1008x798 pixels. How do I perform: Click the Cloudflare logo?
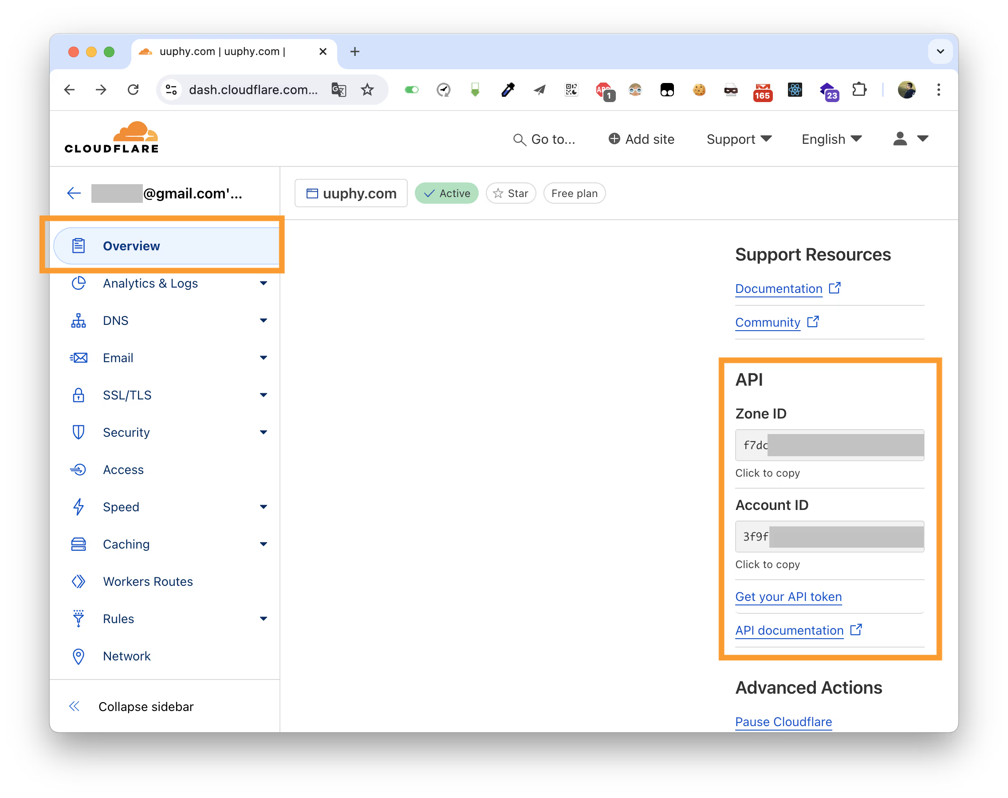point(111,137)
